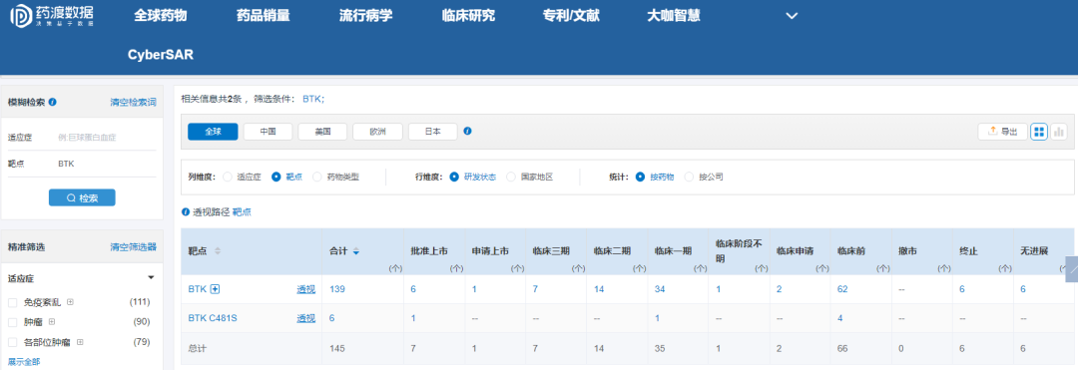Open BTK 临床一期 count 34

(660, 289)
